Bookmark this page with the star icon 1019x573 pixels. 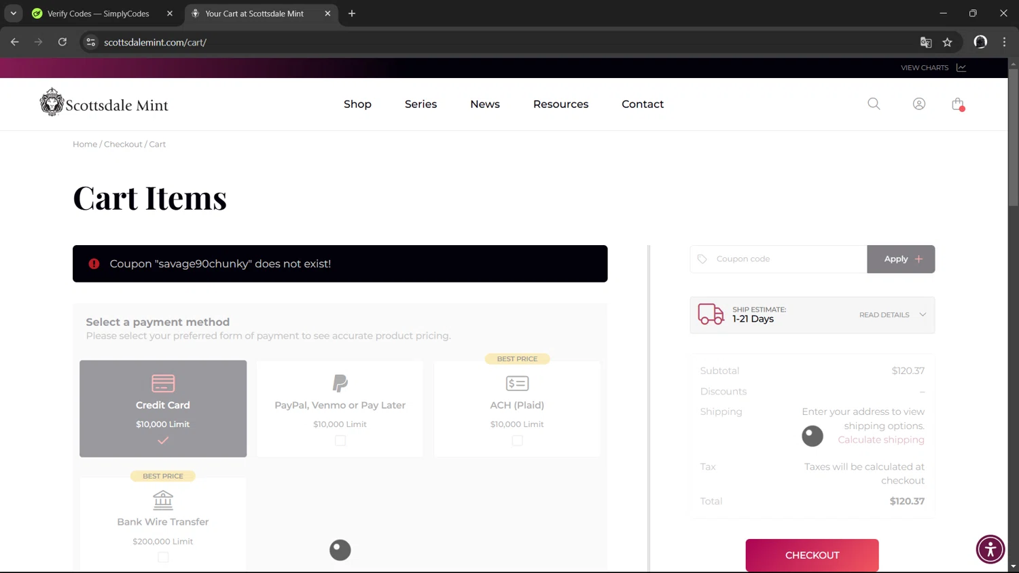[948, 42]
